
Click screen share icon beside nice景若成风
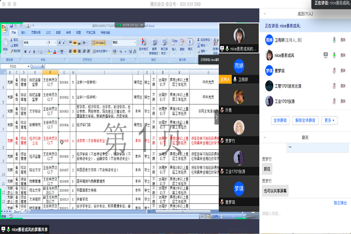[326, 55]
